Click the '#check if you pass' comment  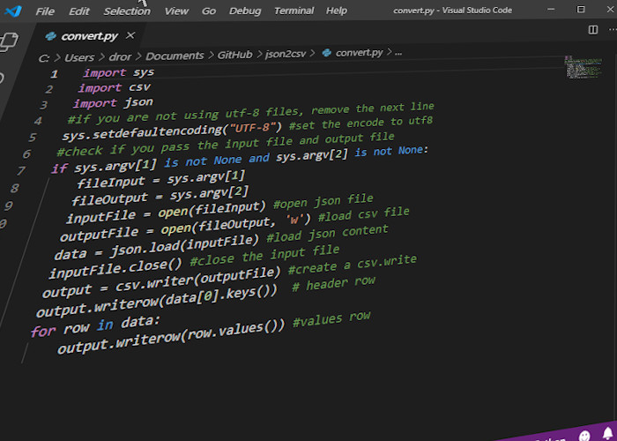pos(225,144)
